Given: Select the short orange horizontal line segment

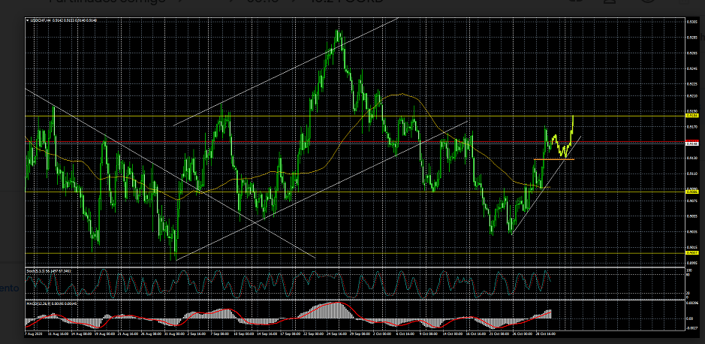Looking at the screenshot, I should click(x=554, y=159).
